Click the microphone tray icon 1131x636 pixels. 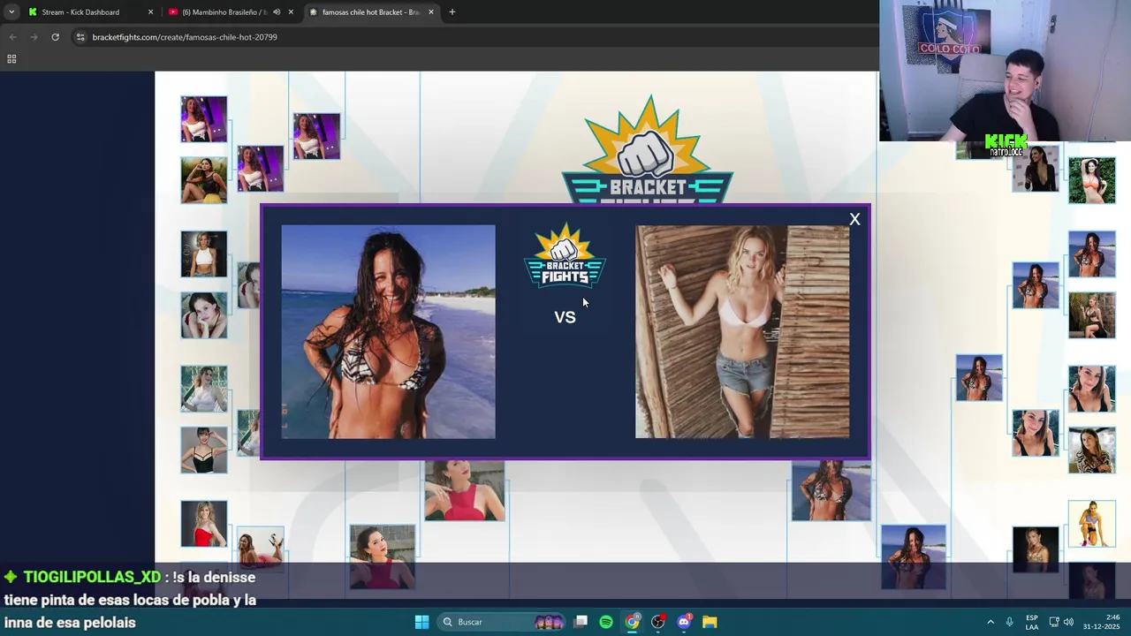click(x=1009, y=622)
